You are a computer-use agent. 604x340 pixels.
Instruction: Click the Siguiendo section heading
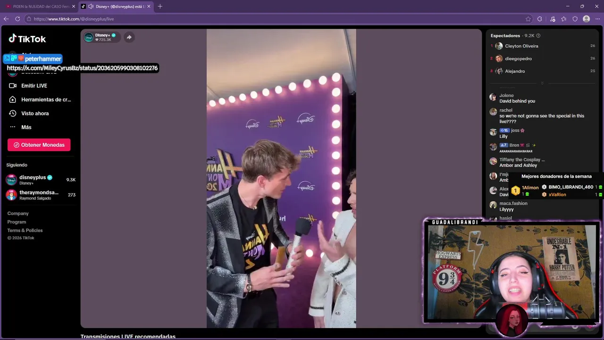click(x=17, y=165)
